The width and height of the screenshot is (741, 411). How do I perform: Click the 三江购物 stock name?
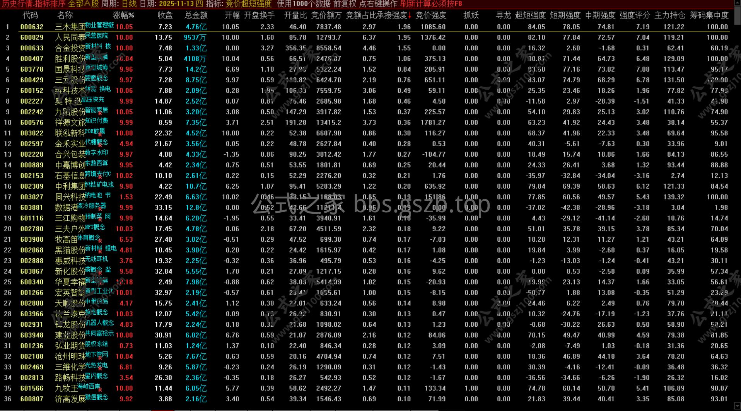[70, 218]
